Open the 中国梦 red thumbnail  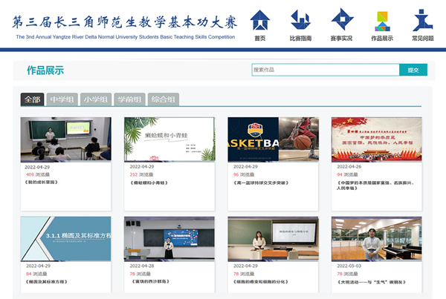tap(376, 139)
